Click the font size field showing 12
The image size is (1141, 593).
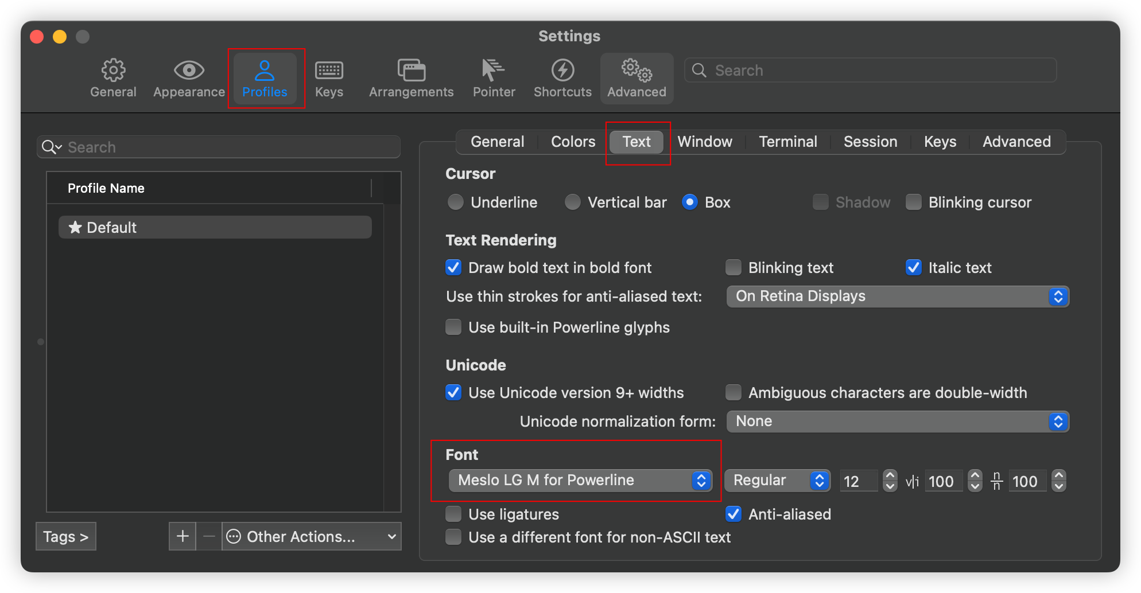tap(859, 481)
